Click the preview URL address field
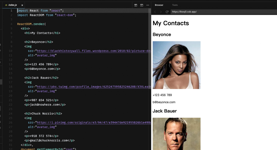Viewport: 277px width, 150px height. [x=224, y=12]
